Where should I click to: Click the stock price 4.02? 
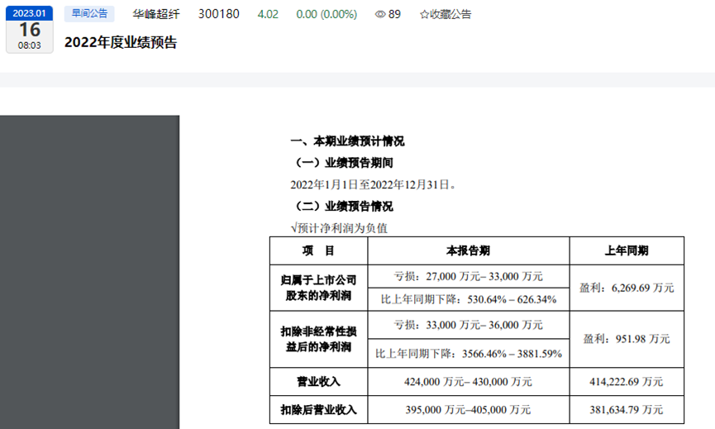click(268, 15)
